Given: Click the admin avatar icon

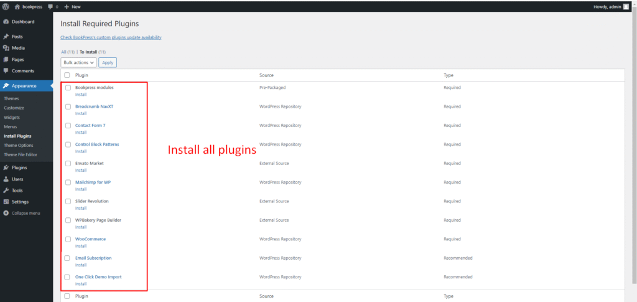Looking at the screenshot, I should [x=626, y=6].
